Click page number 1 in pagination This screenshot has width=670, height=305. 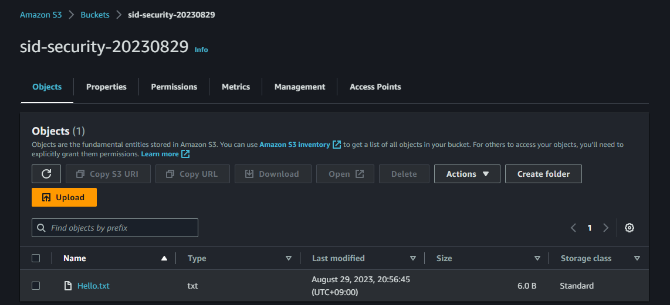(x=590, y=228)
